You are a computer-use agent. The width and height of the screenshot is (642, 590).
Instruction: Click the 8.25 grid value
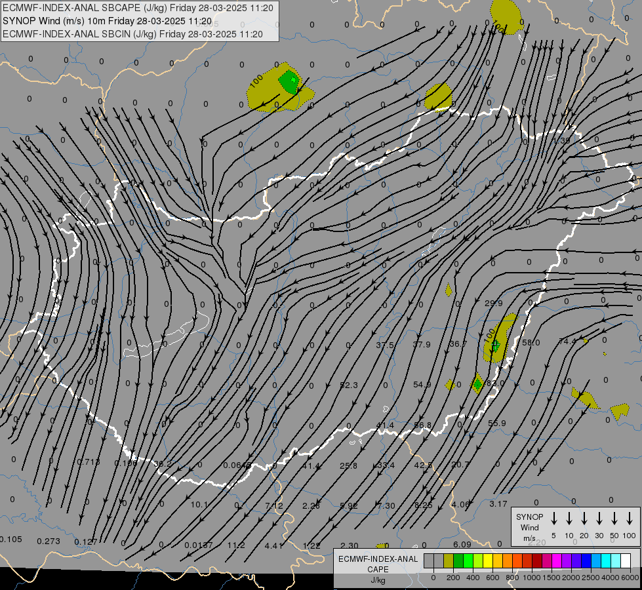point(424,505)
